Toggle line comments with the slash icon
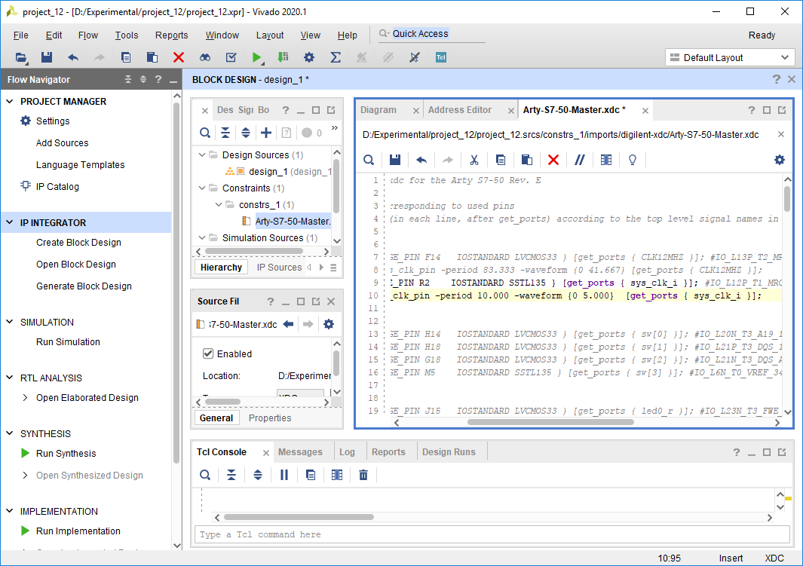 (x=580, y=161)
